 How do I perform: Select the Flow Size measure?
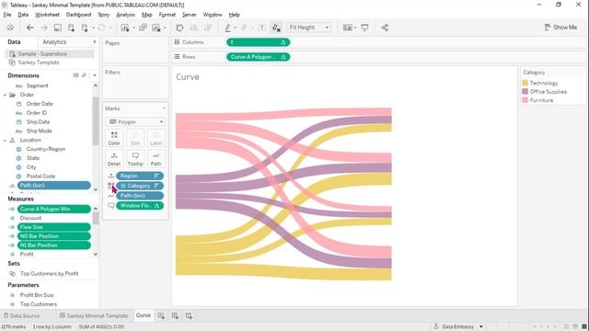(53, 227)
